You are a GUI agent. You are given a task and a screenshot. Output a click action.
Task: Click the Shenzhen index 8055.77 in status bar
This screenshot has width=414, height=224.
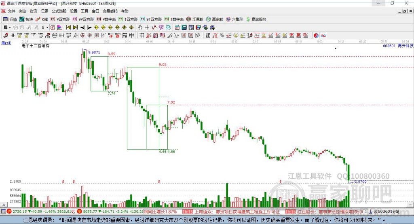pos(90,211)
